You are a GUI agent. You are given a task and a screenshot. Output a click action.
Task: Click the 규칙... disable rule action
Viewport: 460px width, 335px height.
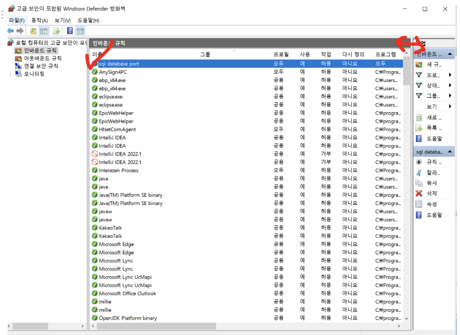433,162
